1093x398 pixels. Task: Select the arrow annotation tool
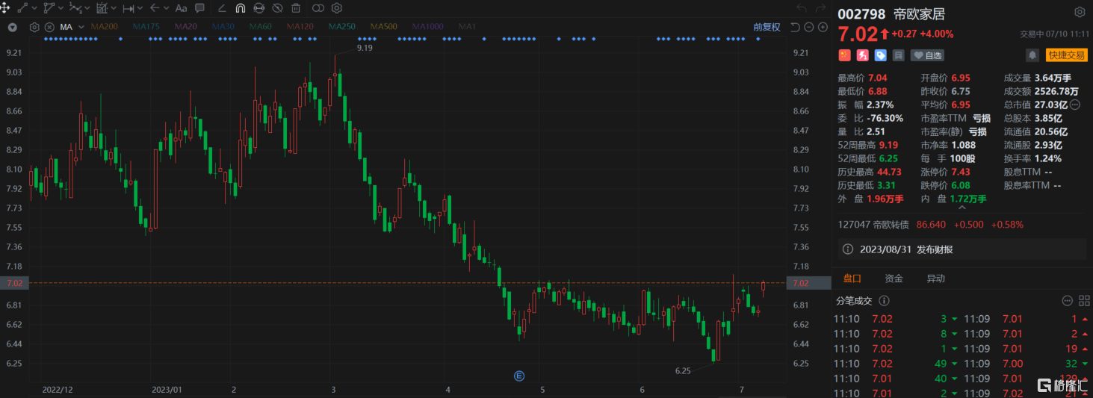coord(155,8)
